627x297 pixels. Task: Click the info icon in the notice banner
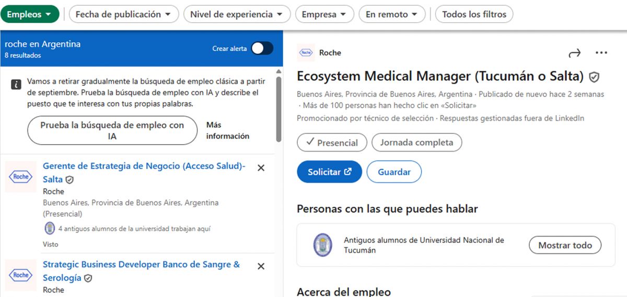tap(16, 84)
